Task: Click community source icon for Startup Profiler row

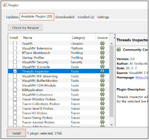Action: click(x=102, y=57)
